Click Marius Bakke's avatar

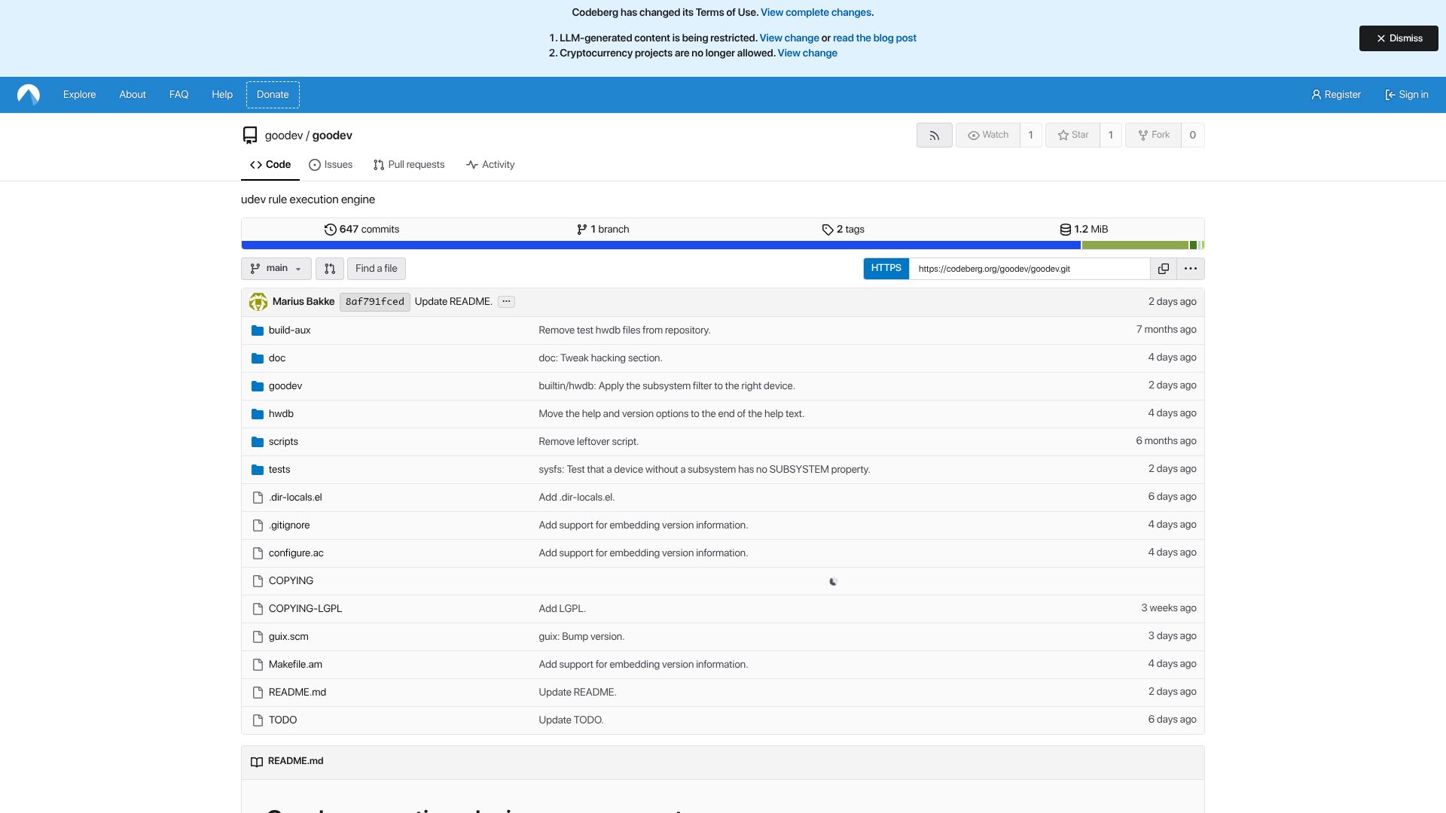pyautogui.click(x=258, y=302)
